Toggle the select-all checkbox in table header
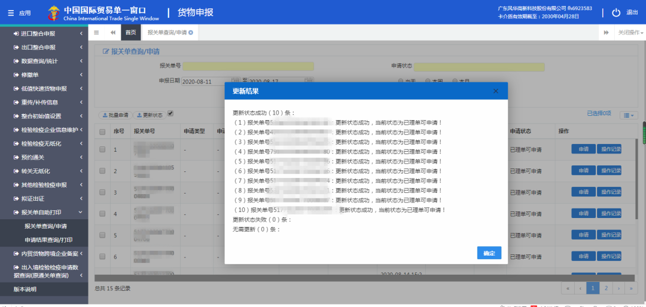Image resolution: width=646 pixels, height=307 pixels. pyautogui.click(x=102, y=131)
